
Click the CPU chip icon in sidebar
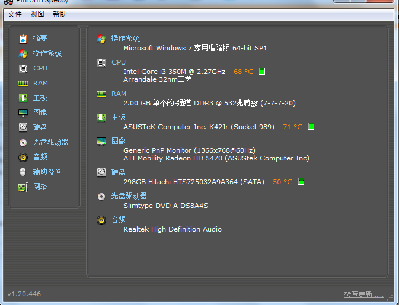(x=23, y=68)
